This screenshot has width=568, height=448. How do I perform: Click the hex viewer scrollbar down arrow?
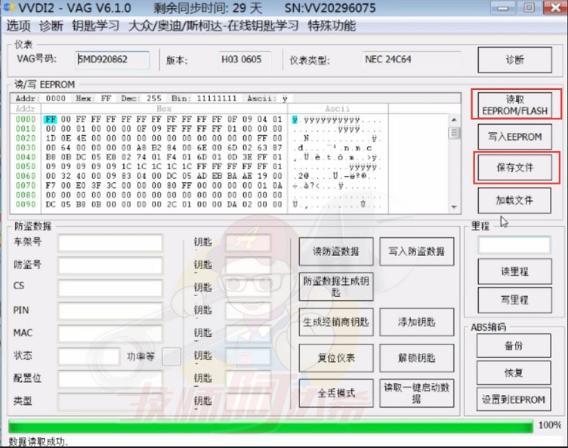[455, 207]
